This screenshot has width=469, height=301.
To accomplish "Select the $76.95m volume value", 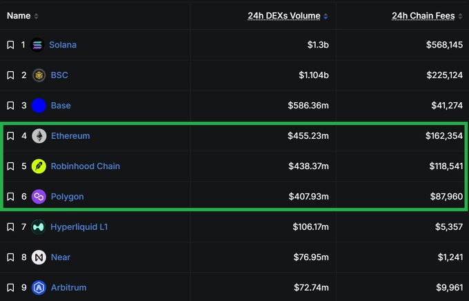I will pyautogui.click(x=311, y=258).
